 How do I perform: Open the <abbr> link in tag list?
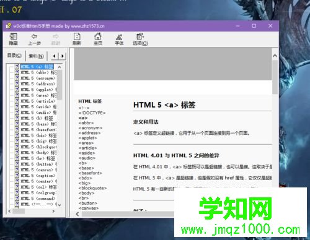(x=86, y=123)
